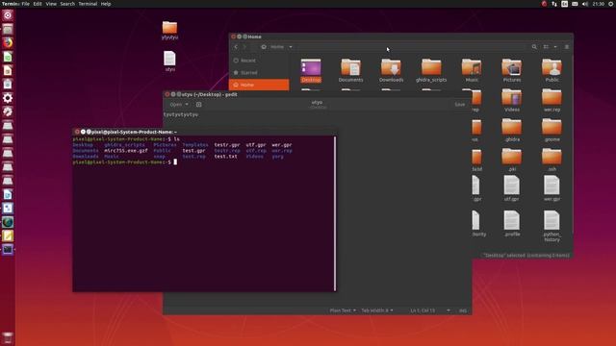Select the .python_history file
This screenshot has width=616, height=346.
click(552, 227)
